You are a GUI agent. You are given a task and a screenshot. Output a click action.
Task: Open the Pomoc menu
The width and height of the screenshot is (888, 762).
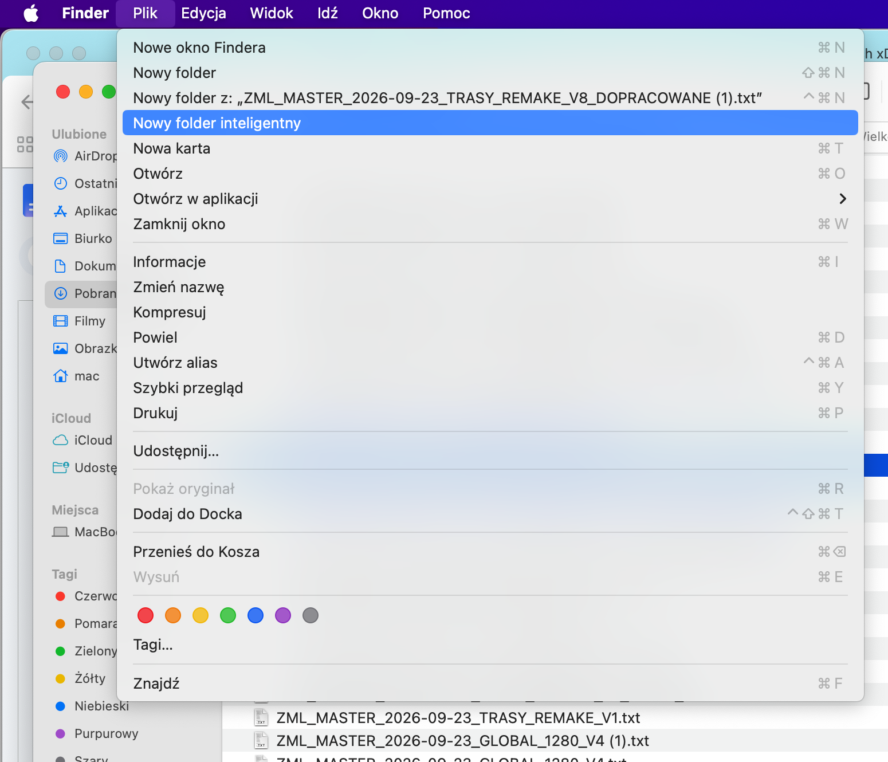point(446,13)
